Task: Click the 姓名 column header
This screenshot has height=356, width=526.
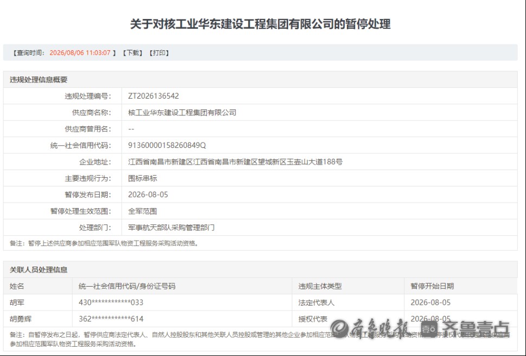Action: pyautogui.click(x=17, y=286)
